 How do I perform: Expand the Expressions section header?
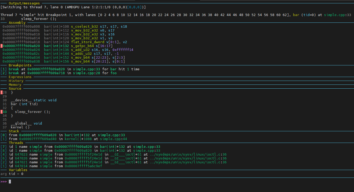(x=20, y=77)
